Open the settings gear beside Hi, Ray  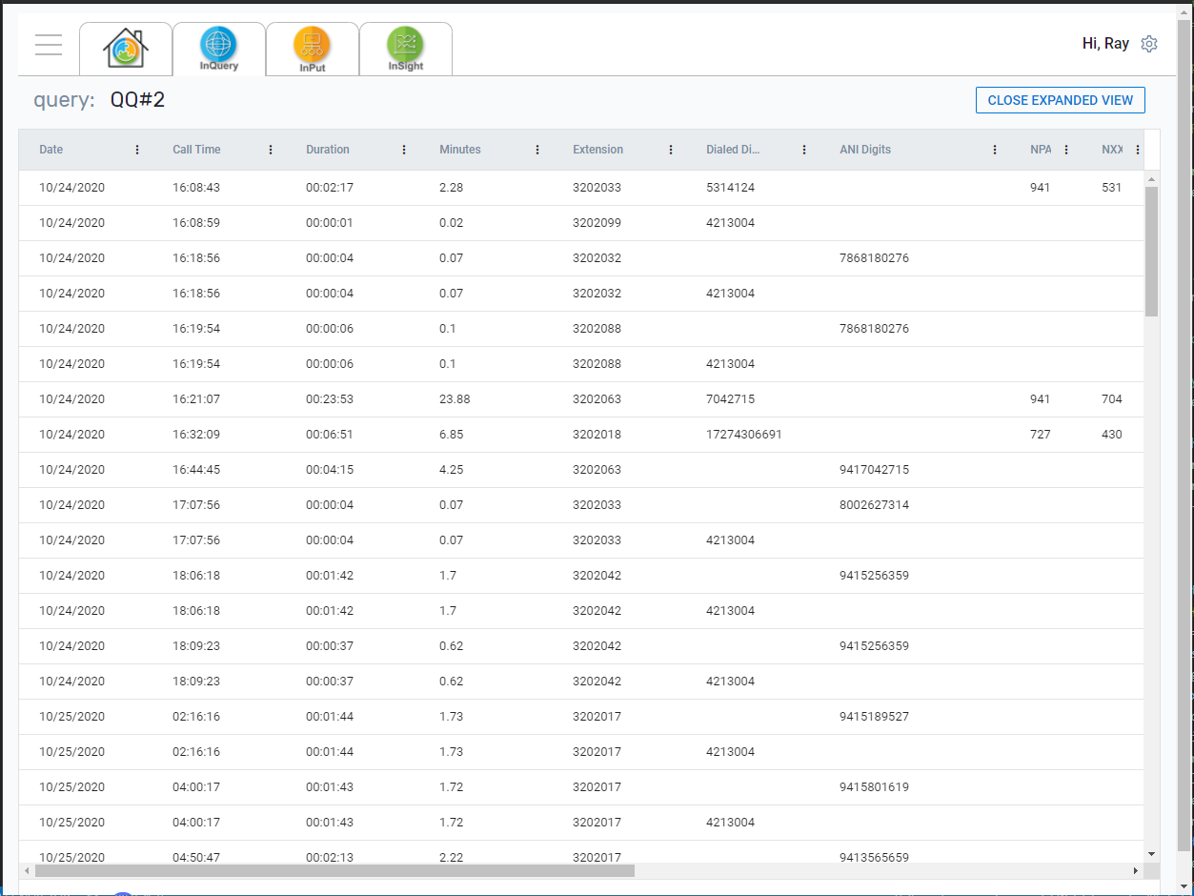(1149, 44)
